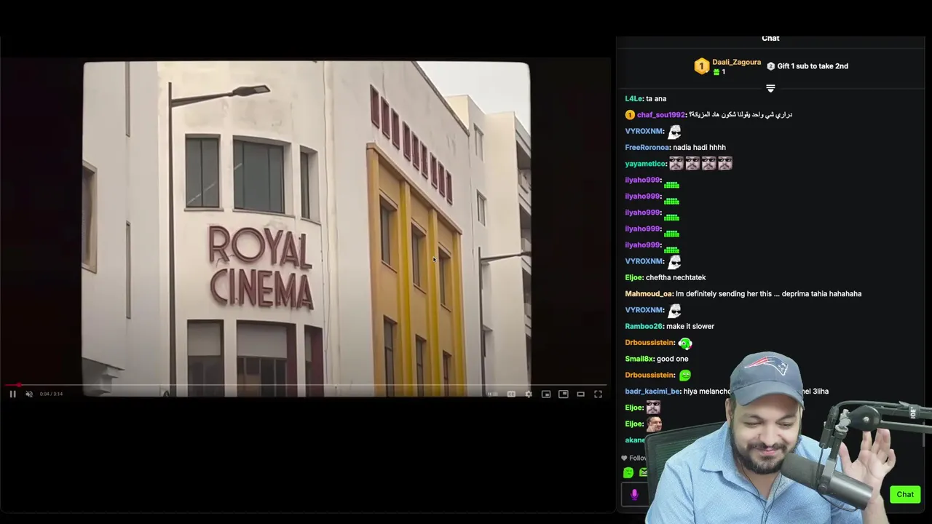Click the subscriber count icon under Daali_Zagoura
This screenshot has width=932, height=524.
[x=716, y=72]
